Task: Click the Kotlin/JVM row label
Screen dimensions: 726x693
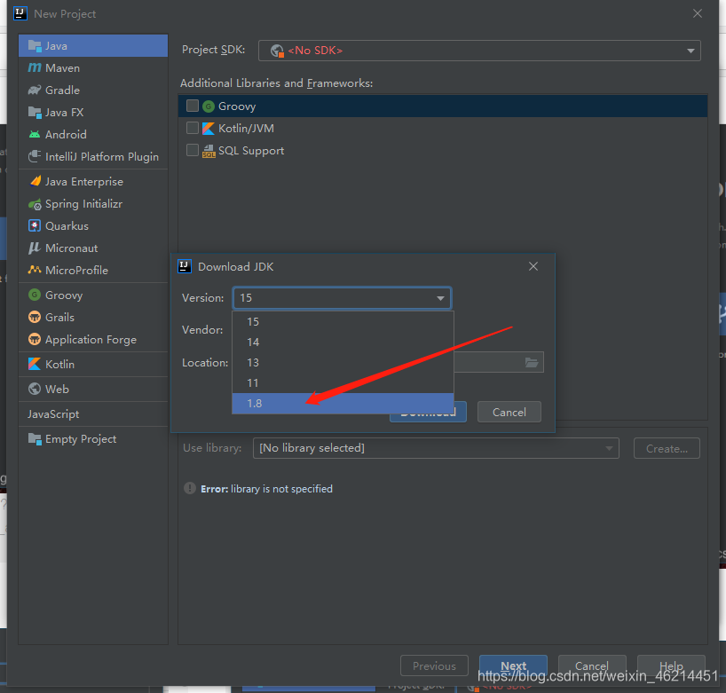Action: [246, 129]
